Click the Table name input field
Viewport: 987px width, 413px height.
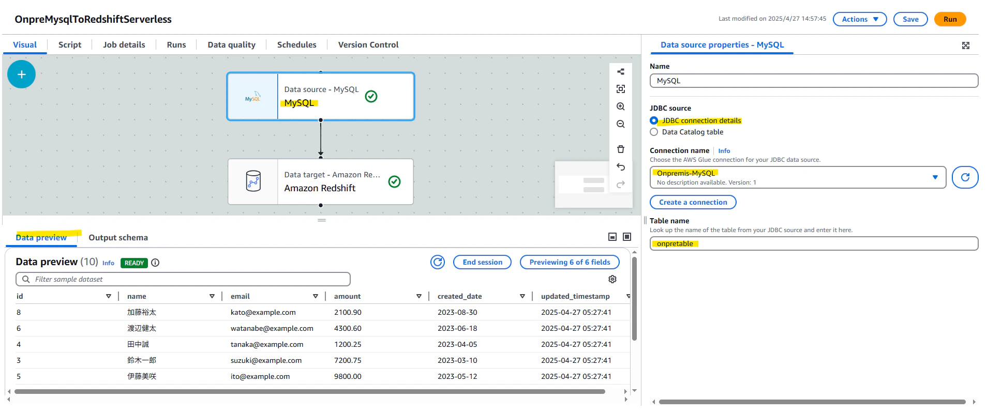pos(814,243)
